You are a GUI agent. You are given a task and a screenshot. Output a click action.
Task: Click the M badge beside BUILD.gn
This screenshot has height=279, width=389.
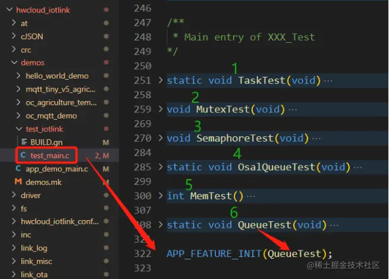click(106, 142)
